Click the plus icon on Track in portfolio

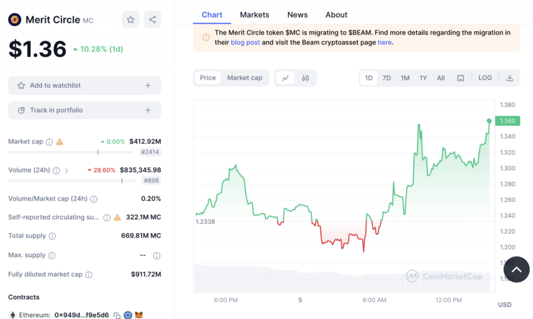(148, 110)
